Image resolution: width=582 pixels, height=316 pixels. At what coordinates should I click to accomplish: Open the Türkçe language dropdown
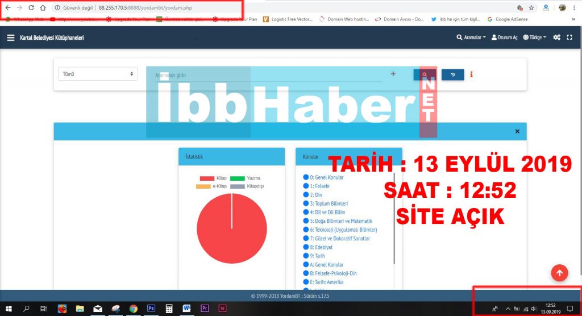pyautogui.click(x=534, y=37)
